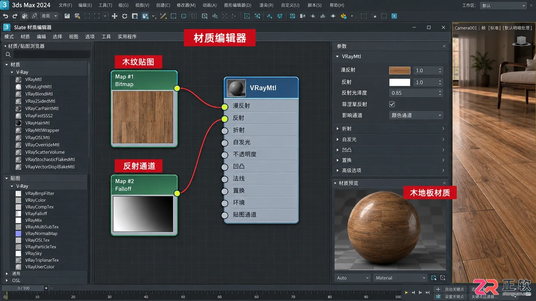Click the yellow Play animation button
536x301 pixels.
[406, 292]
